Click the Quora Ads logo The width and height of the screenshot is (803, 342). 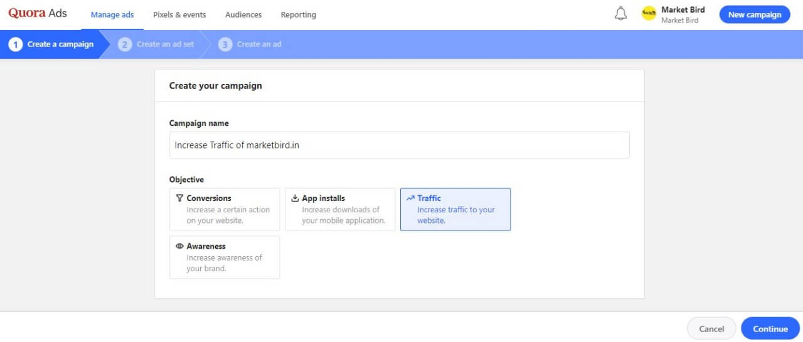38,13
